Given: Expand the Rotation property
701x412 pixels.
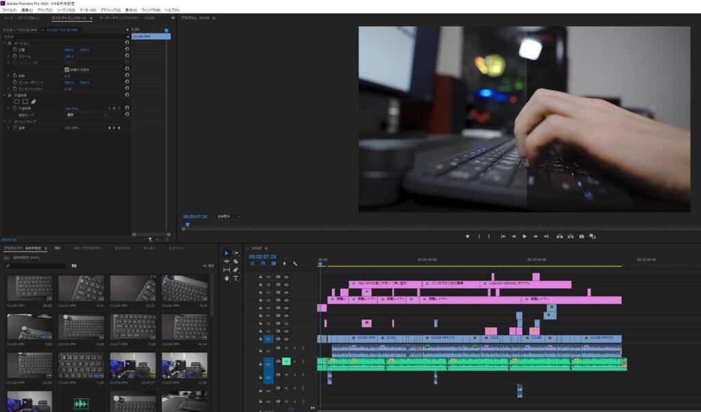Looking at the screenshot, I should (x=8, y=75).
